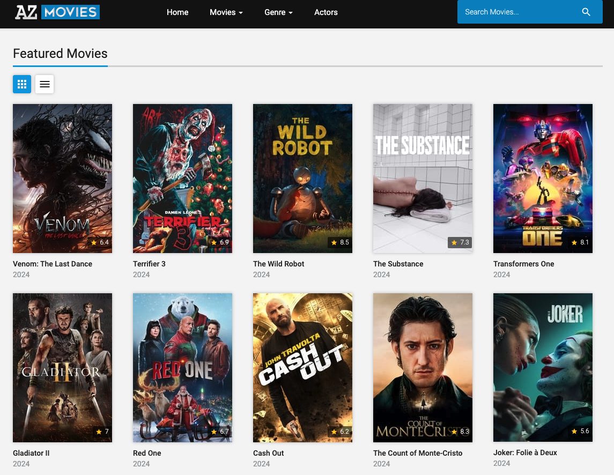Click the 8.5 star rating on The Wild Robot
The width and height of the screenshot is (614, 475).
click(340, 242)
